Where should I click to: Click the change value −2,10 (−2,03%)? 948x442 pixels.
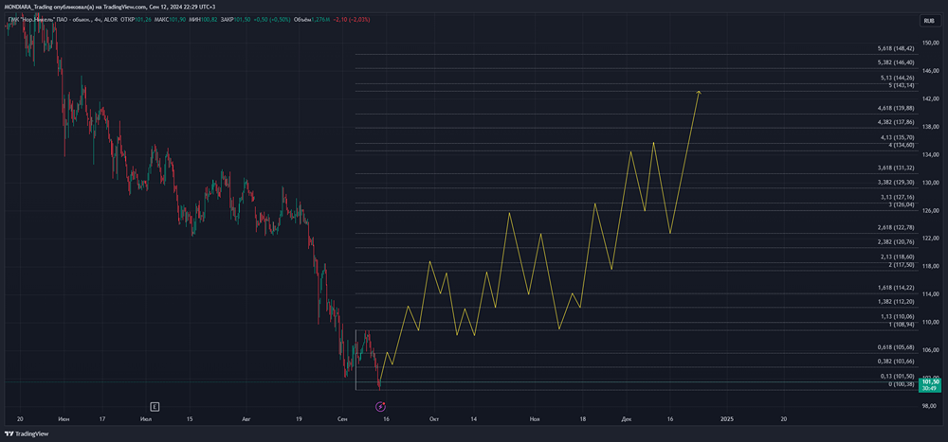pos(352,19)
